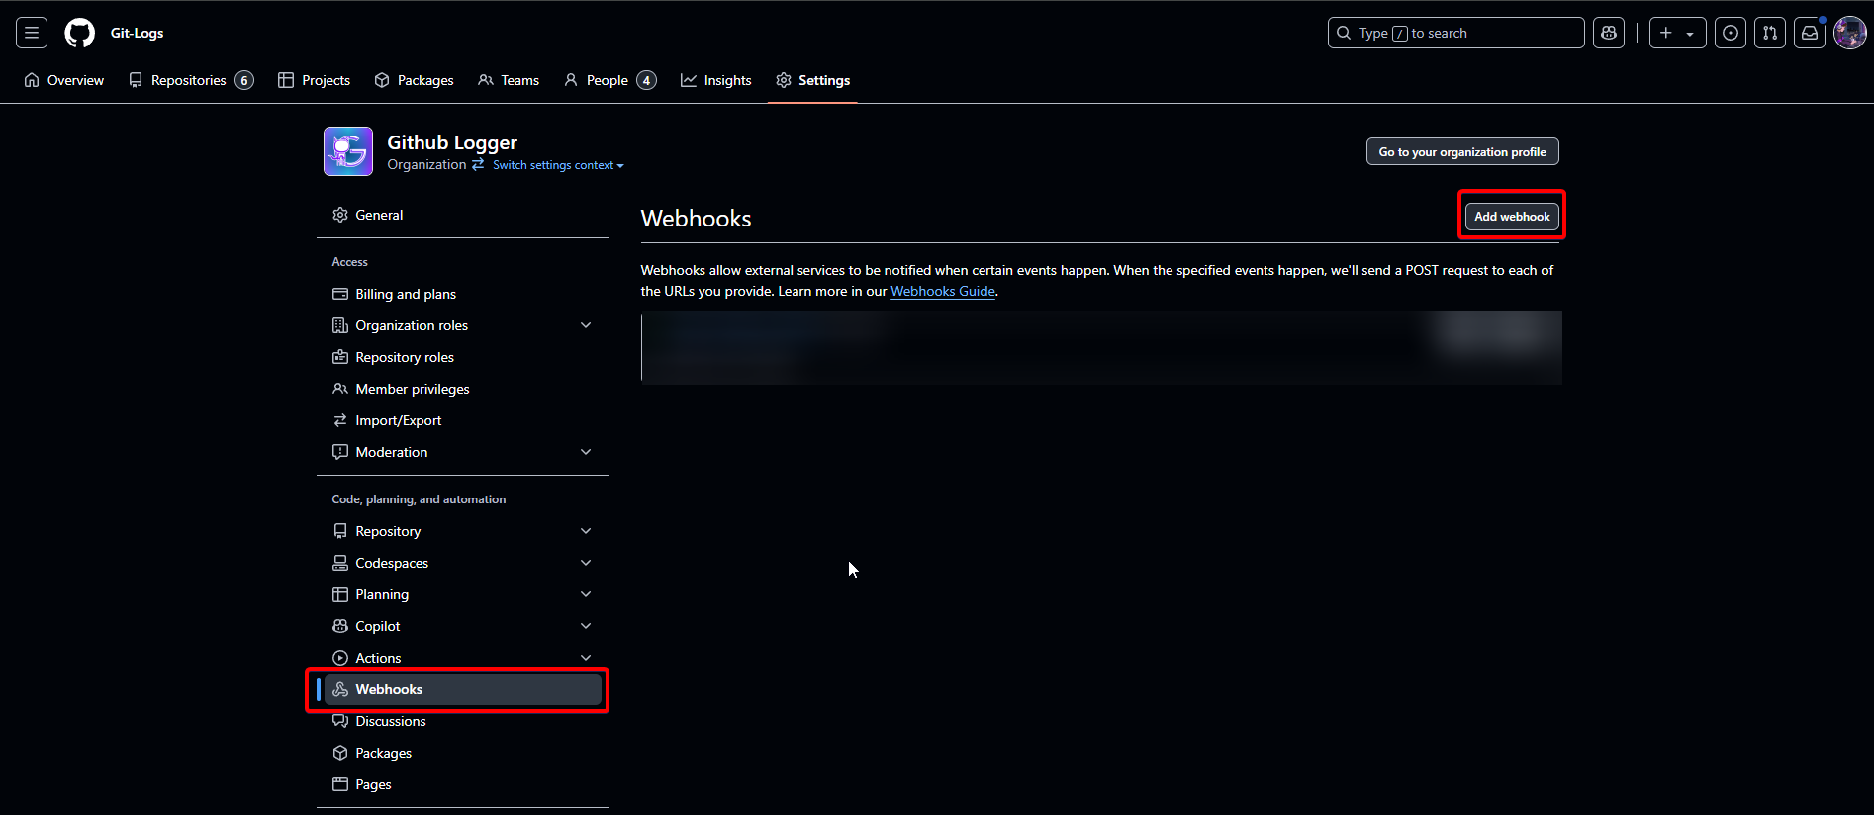Screen dimensions: 1874x815
Task: Go to the Repositories tab
Action: [x=190, y=80]
